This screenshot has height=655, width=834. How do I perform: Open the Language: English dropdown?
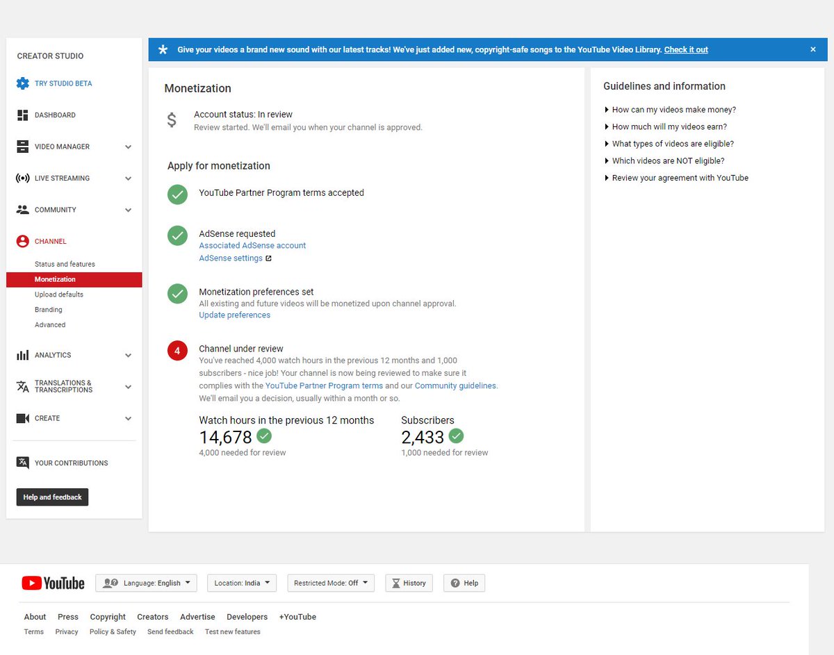pyautogui.click(x=146, y=583)
